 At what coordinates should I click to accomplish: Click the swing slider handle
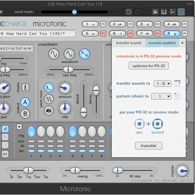[x=75, y=170]
